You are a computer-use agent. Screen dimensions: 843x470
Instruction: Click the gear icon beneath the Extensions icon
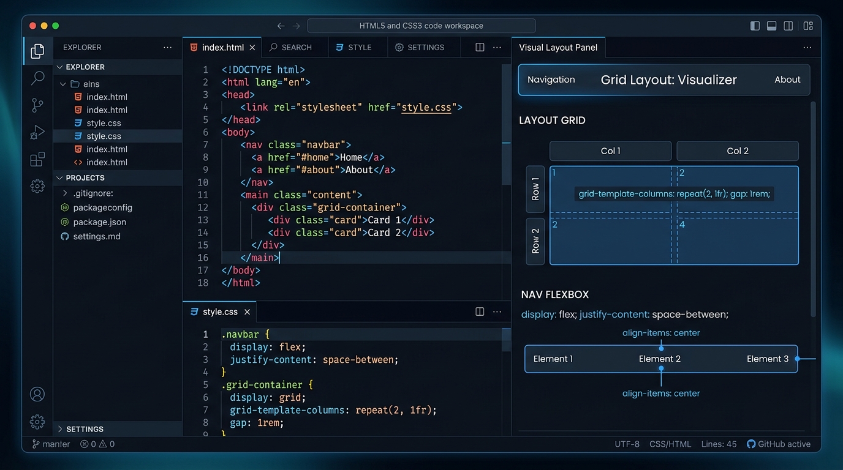click(37, 186)
